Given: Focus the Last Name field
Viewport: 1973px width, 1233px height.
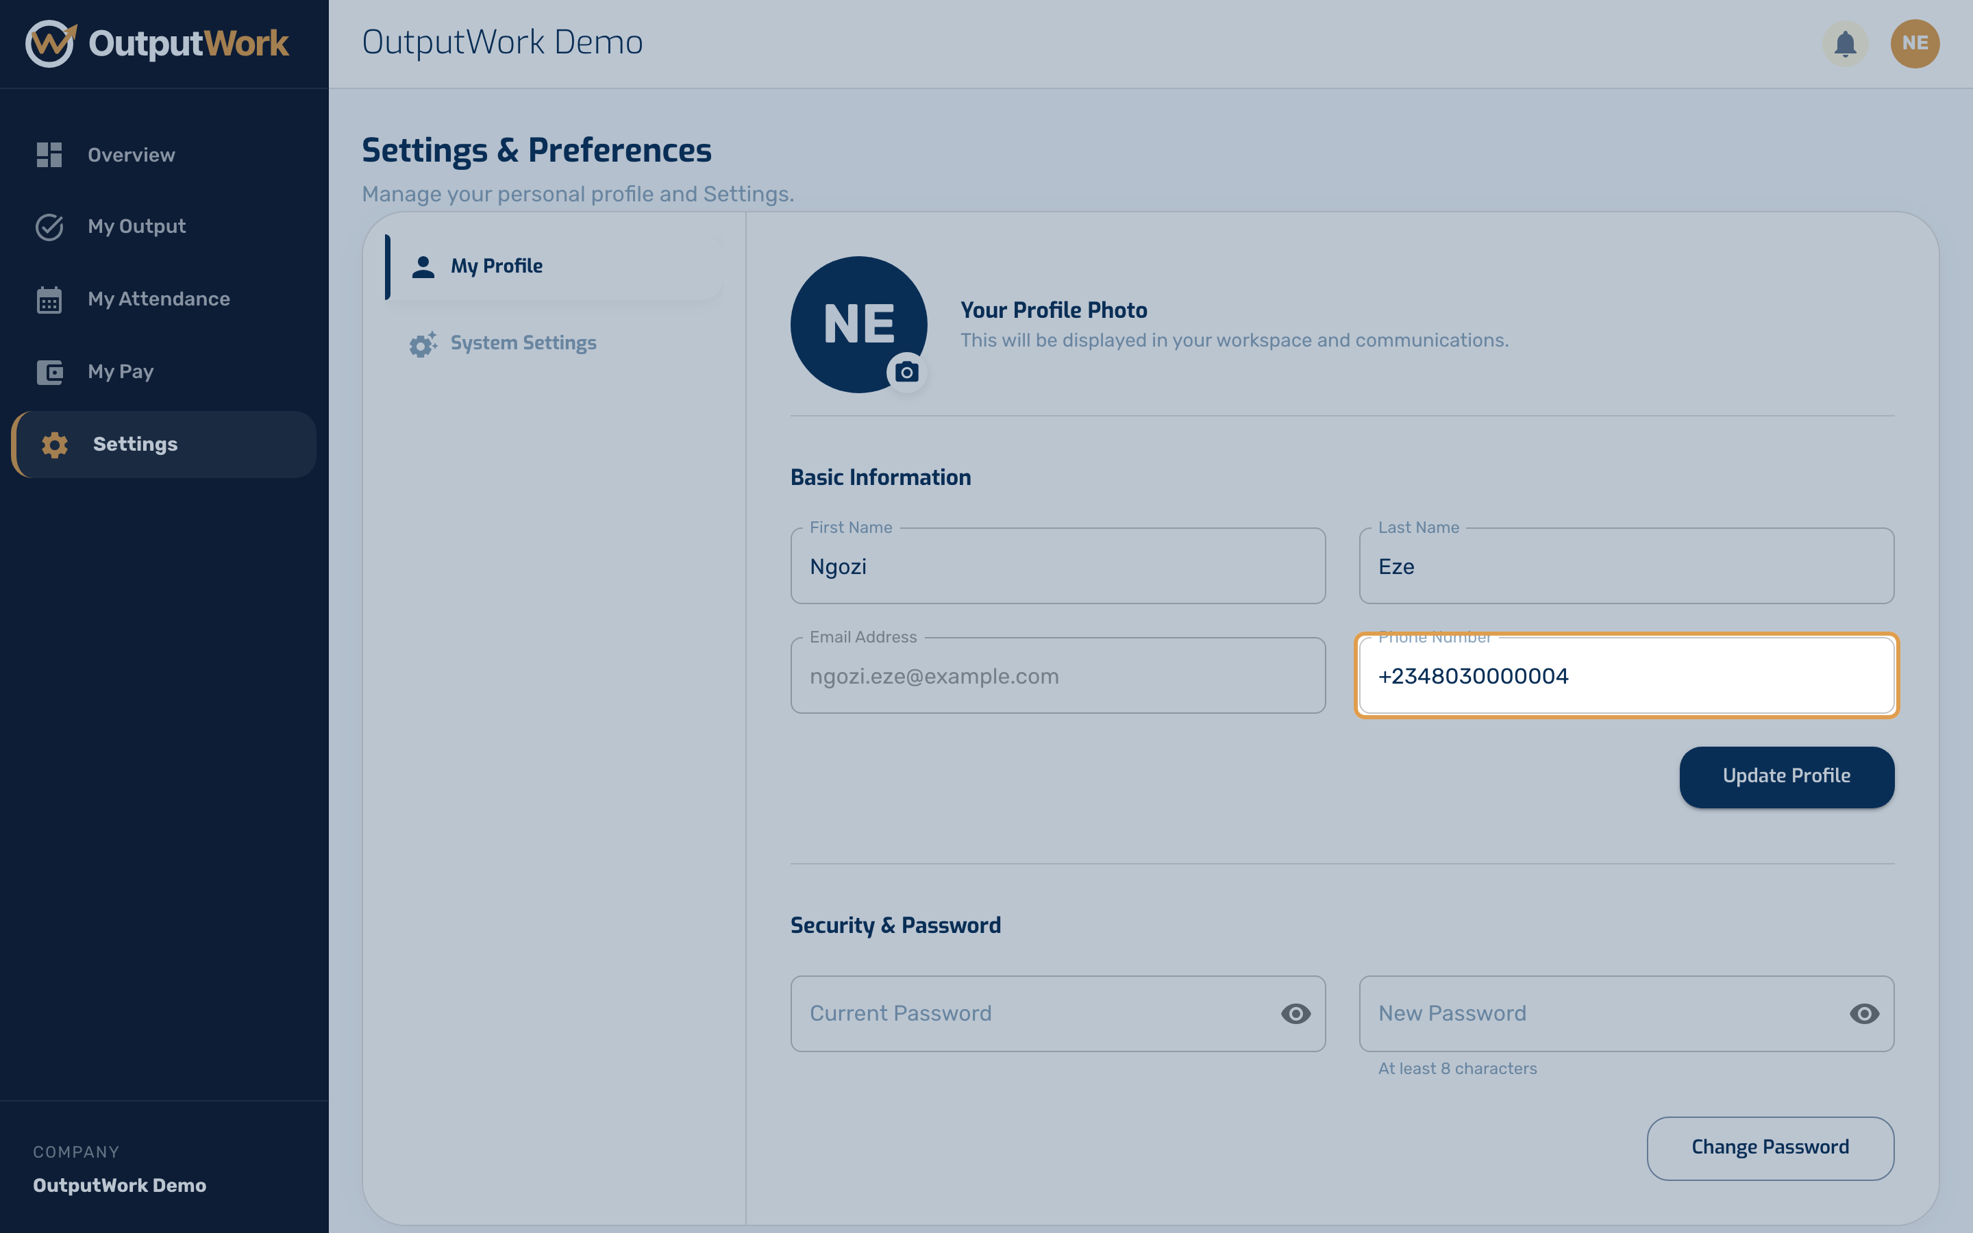Looking at the screenshot, I should (1626, 566).
